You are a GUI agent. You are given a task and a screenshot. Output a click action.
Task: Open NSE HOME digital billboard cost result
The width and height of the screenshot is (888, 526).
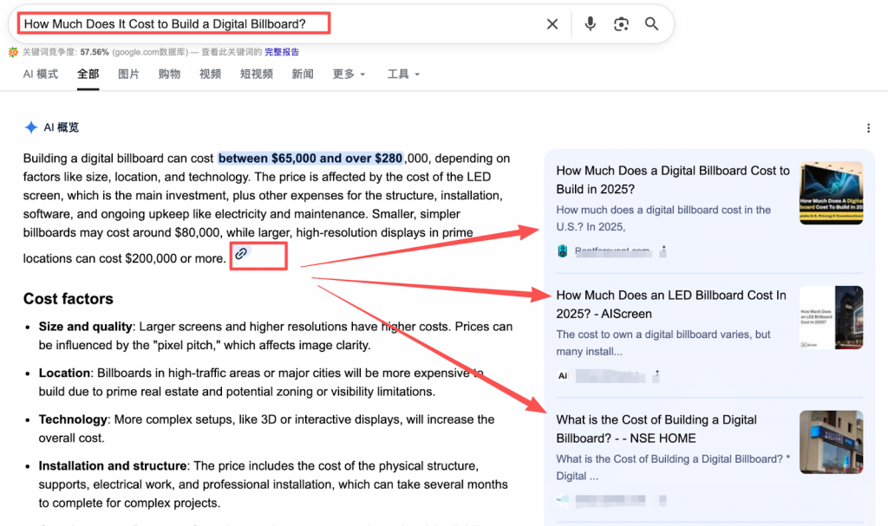(656, 429)
